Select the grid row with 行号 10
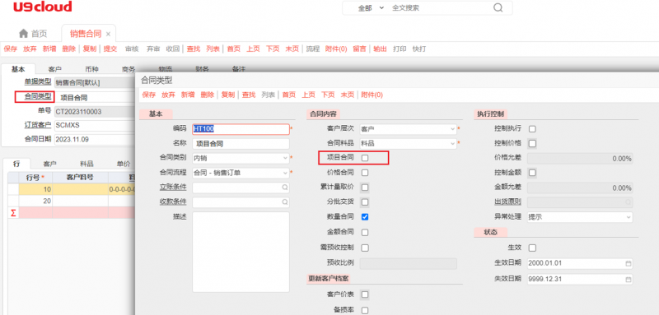Image resolution: width=659 pixels, height=315 pixels. (72, 189)
